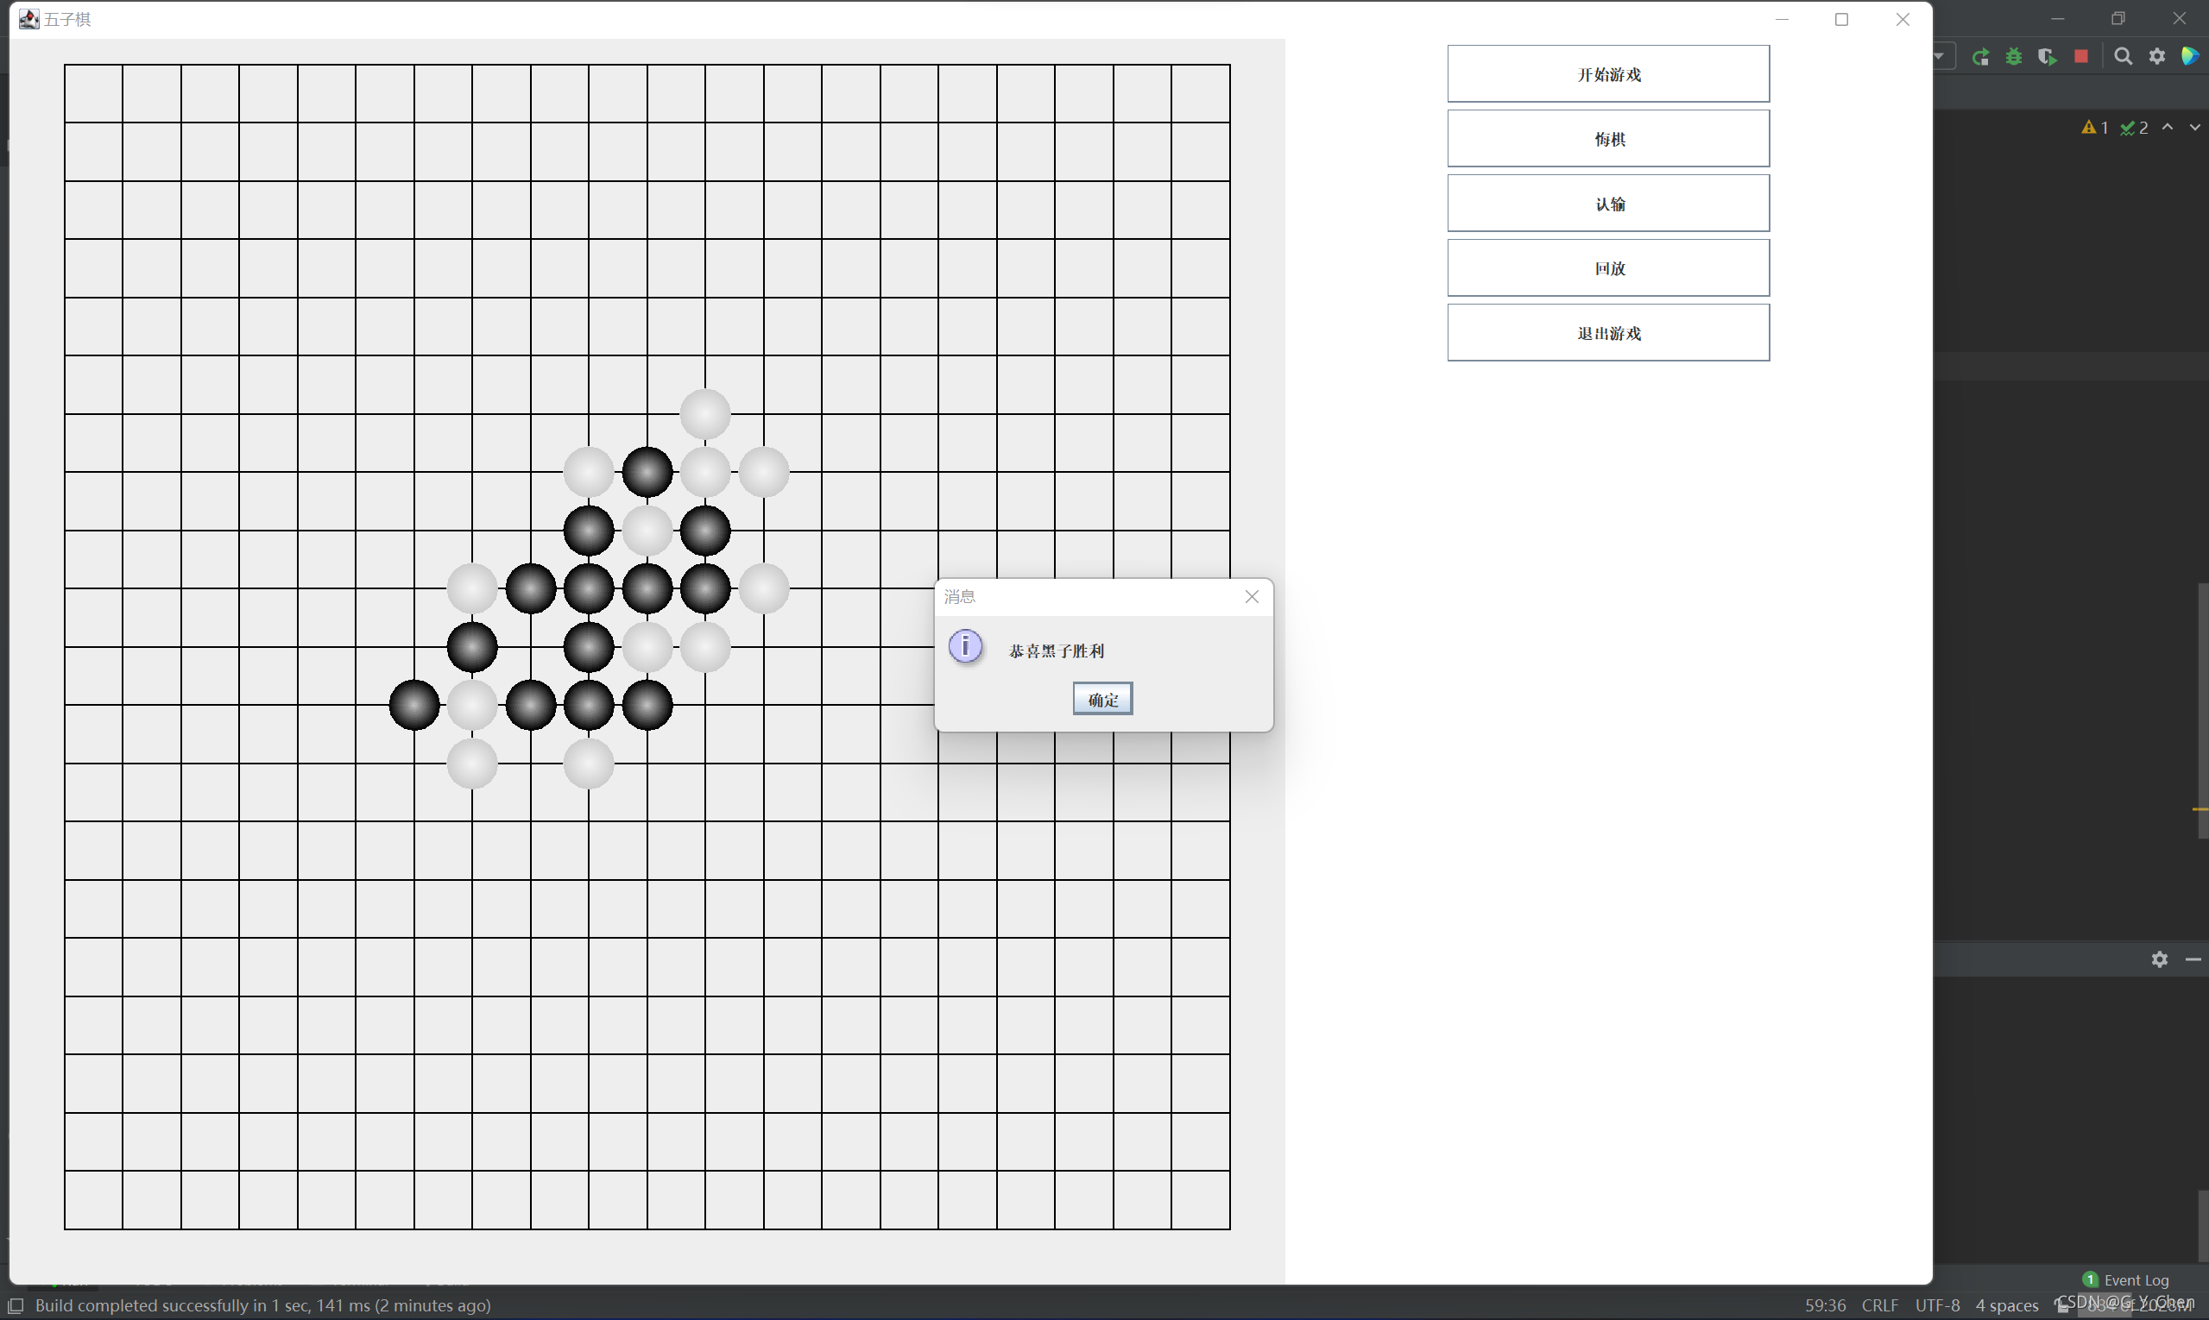Change the UTF-8 file encoding
The width and height of the screenshot is (2209, 1320).
tap(1938, 1304)
